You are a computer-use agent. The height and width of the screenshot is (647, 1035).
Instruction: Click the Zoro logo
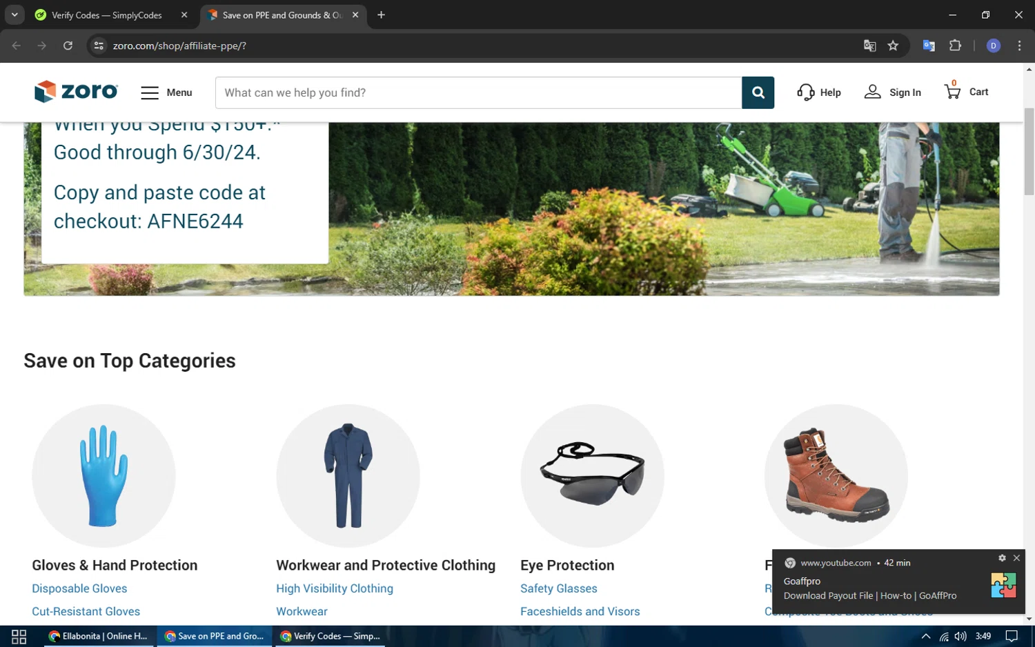[x=76, y=91]
